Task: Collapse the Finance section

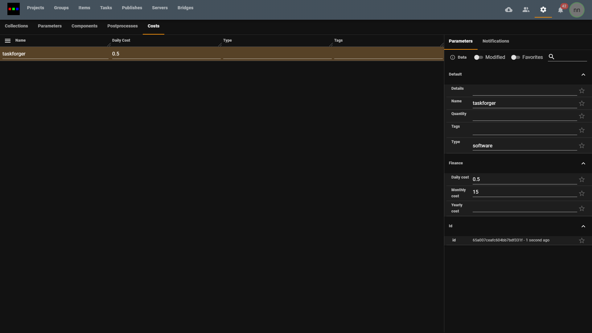Action: click(x=583, y=163)
